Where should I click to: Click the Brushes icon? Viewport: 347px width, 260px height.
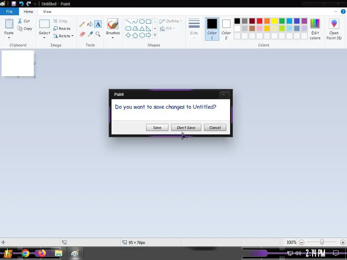pyautogui.click(x=113, y=24)
